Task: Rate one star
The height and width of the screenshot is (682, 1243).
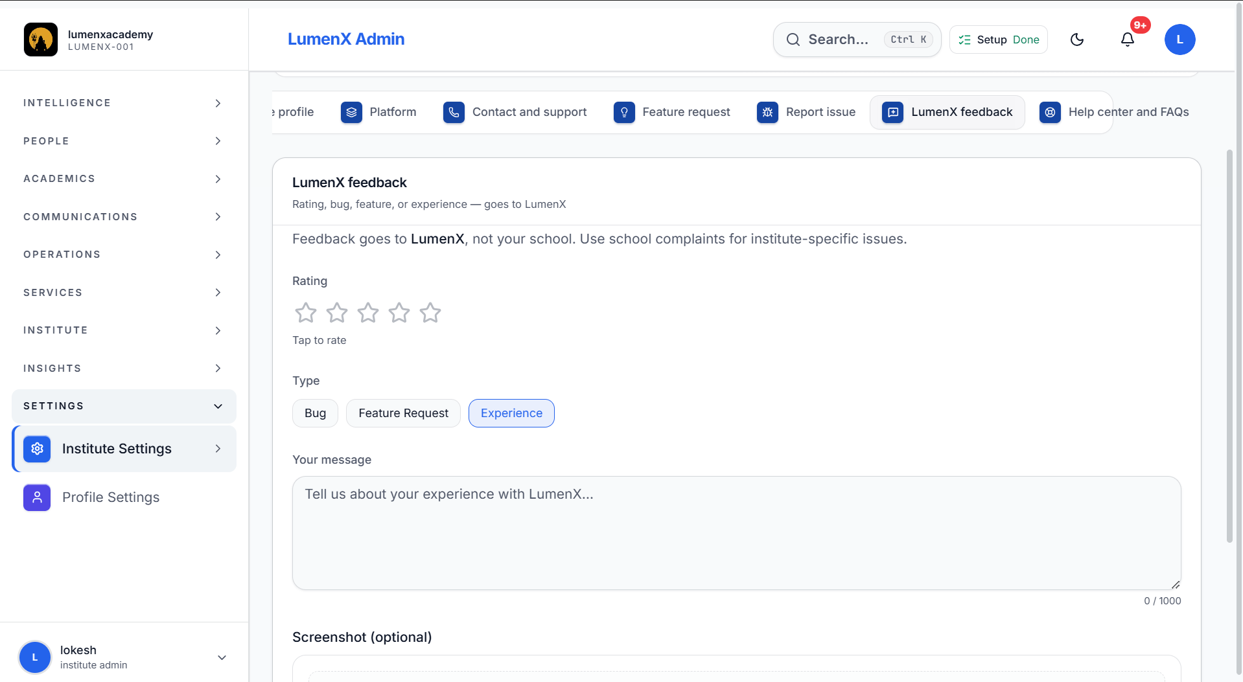Action: (x=306, y=313)
